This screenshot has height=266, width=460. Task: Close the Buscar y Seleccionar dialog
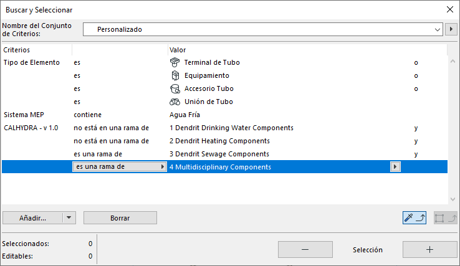[x=449, y=9]
